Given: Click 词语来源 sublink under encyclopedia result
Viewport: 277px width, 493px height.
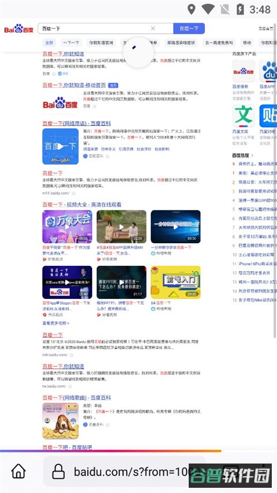Looking at the screenshot, I should [91, 149].
